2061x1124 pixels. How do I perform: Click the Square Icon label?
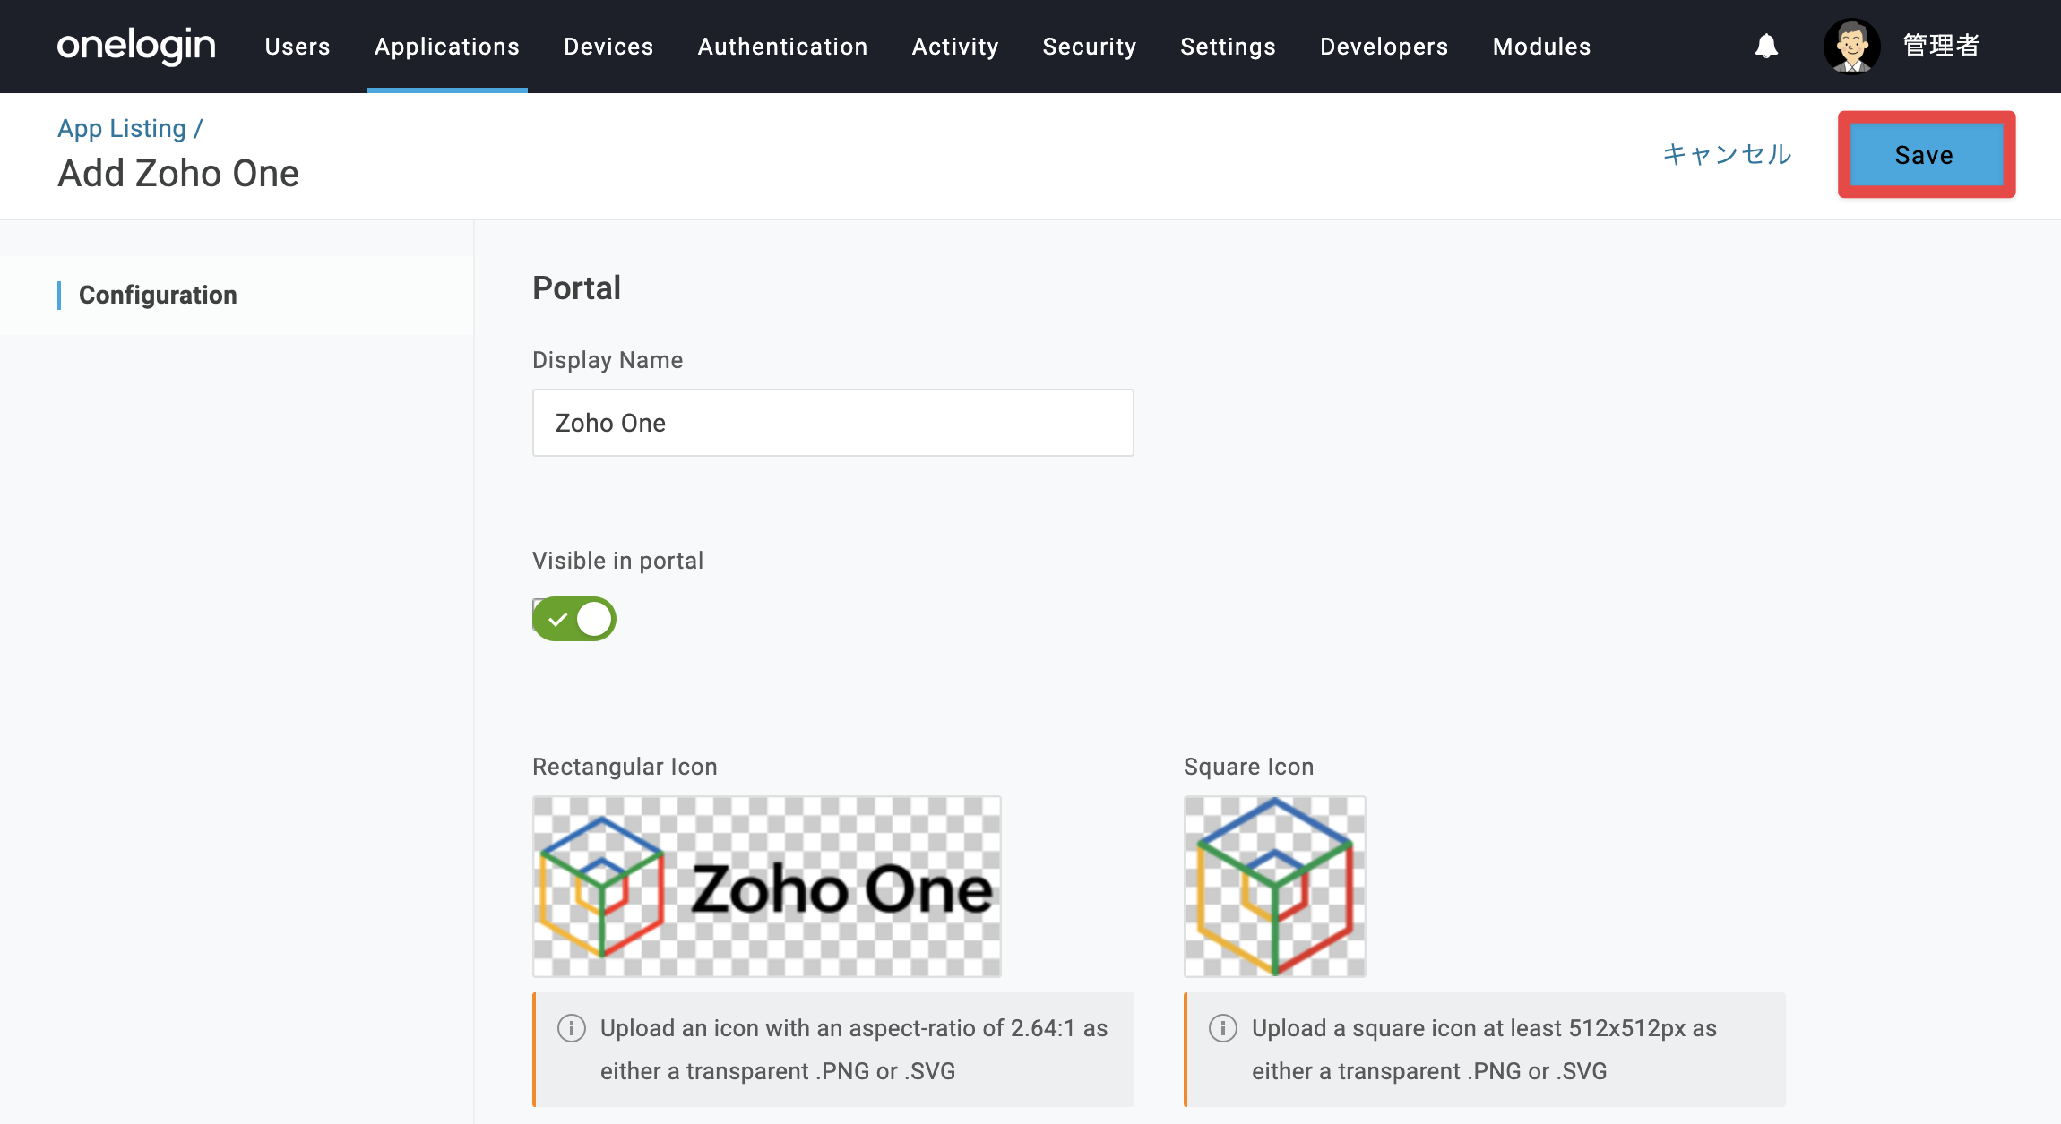point(1248,767)
